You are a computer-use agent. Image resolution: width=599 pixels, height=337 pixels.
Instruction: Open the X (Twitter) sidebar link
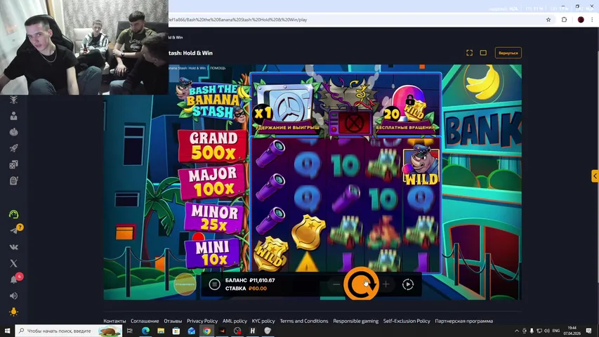13,263
